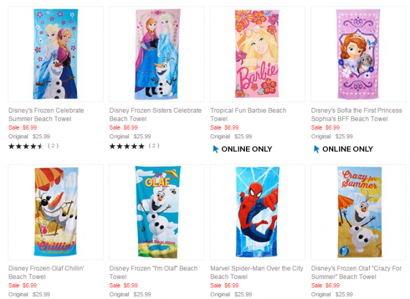The height and width of the screenshot is (299, 410).
Task: Open Sofia the First Sophia's BFF Beach Towel link
Action: pyautogui.click(x=357, y=114)
